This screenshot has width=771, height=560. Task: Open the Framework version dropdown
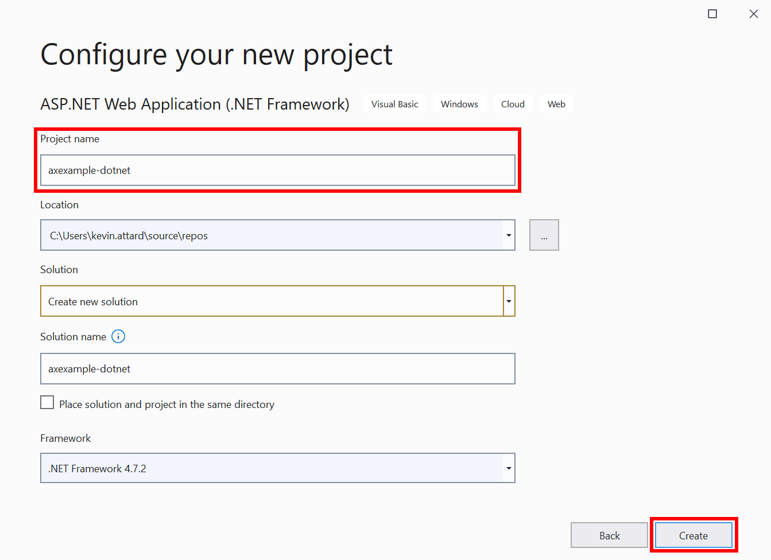(509, 468)
